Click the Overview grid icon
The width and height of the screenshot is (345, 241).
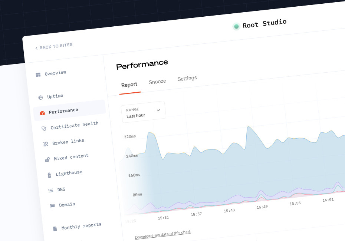(38, 75)
